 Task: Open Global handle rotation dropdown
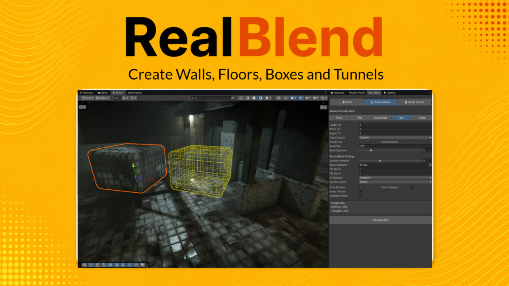(x=103, y=98)
